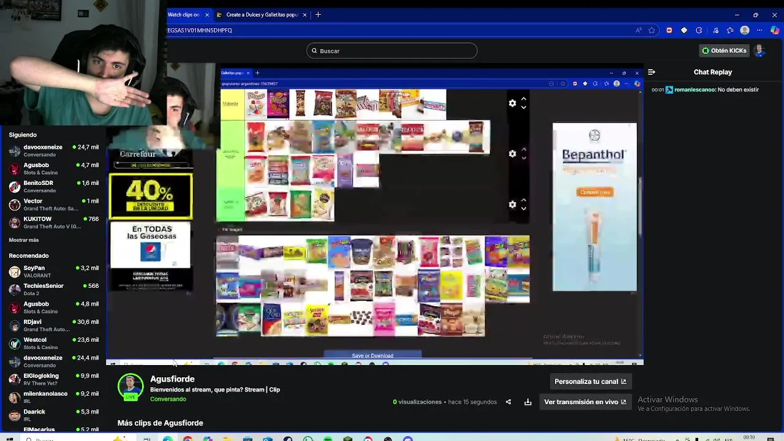Image resolution: width=784 pixels, height=441 pixels.
Task: Click the move-up arrow on the top tier row
Action: [523, 99]
